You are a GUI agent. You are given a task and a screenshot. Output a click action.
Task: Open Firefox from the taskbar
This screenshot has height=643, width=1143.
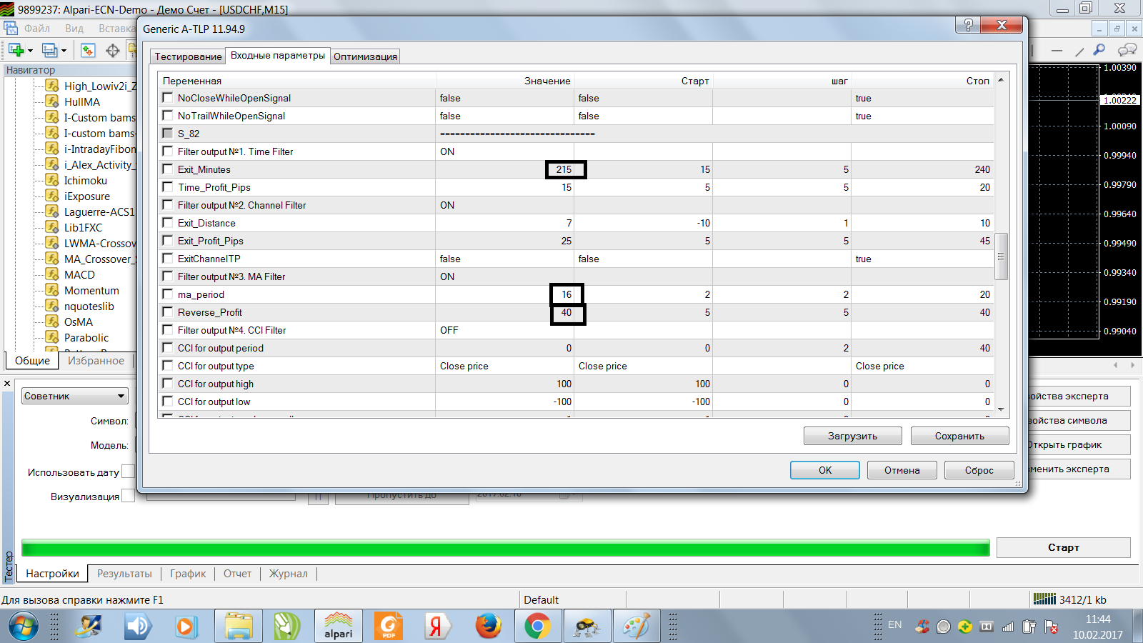(x=489, y=626)
